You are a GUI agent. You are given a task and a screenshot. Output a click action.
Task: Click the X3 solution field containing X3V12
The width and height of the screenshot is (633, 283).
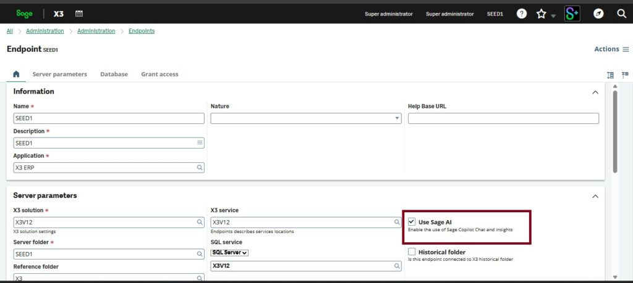109,222
